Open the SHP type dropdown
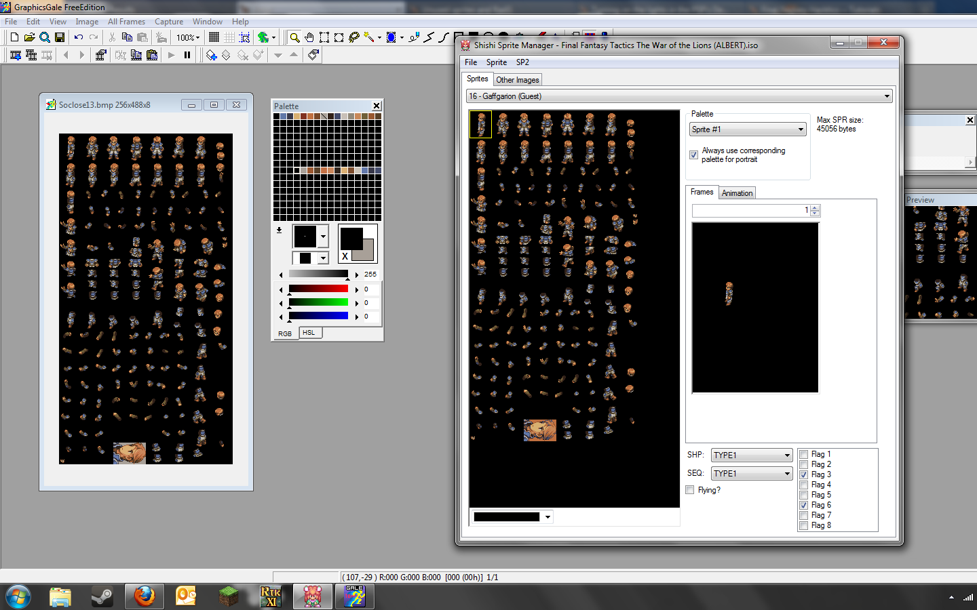The width and height of the screenshot is (977, 610). click(752, 455)
